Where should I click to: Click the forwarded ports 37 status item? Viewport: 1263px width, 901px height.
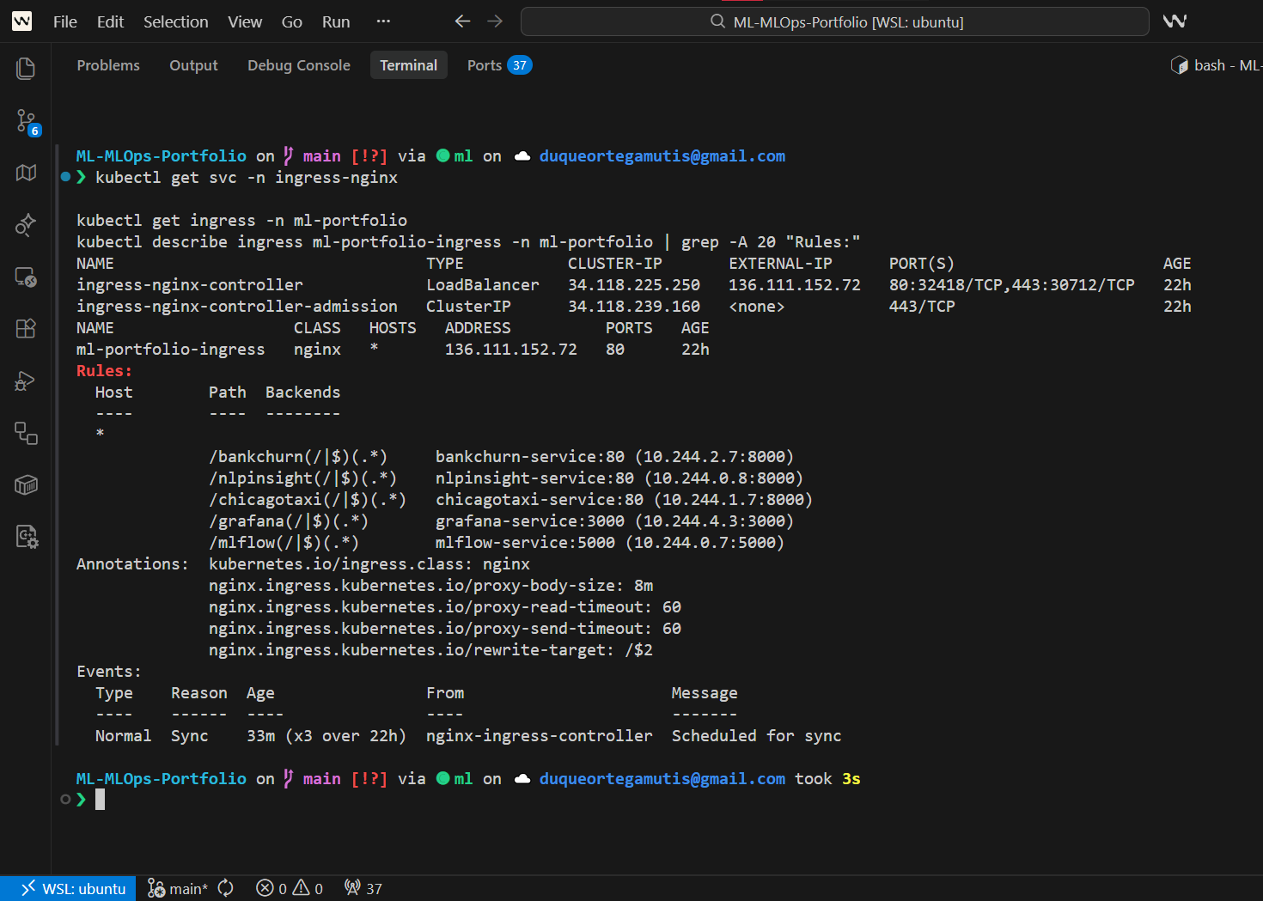pyautogui.click(x=363, y=888)
